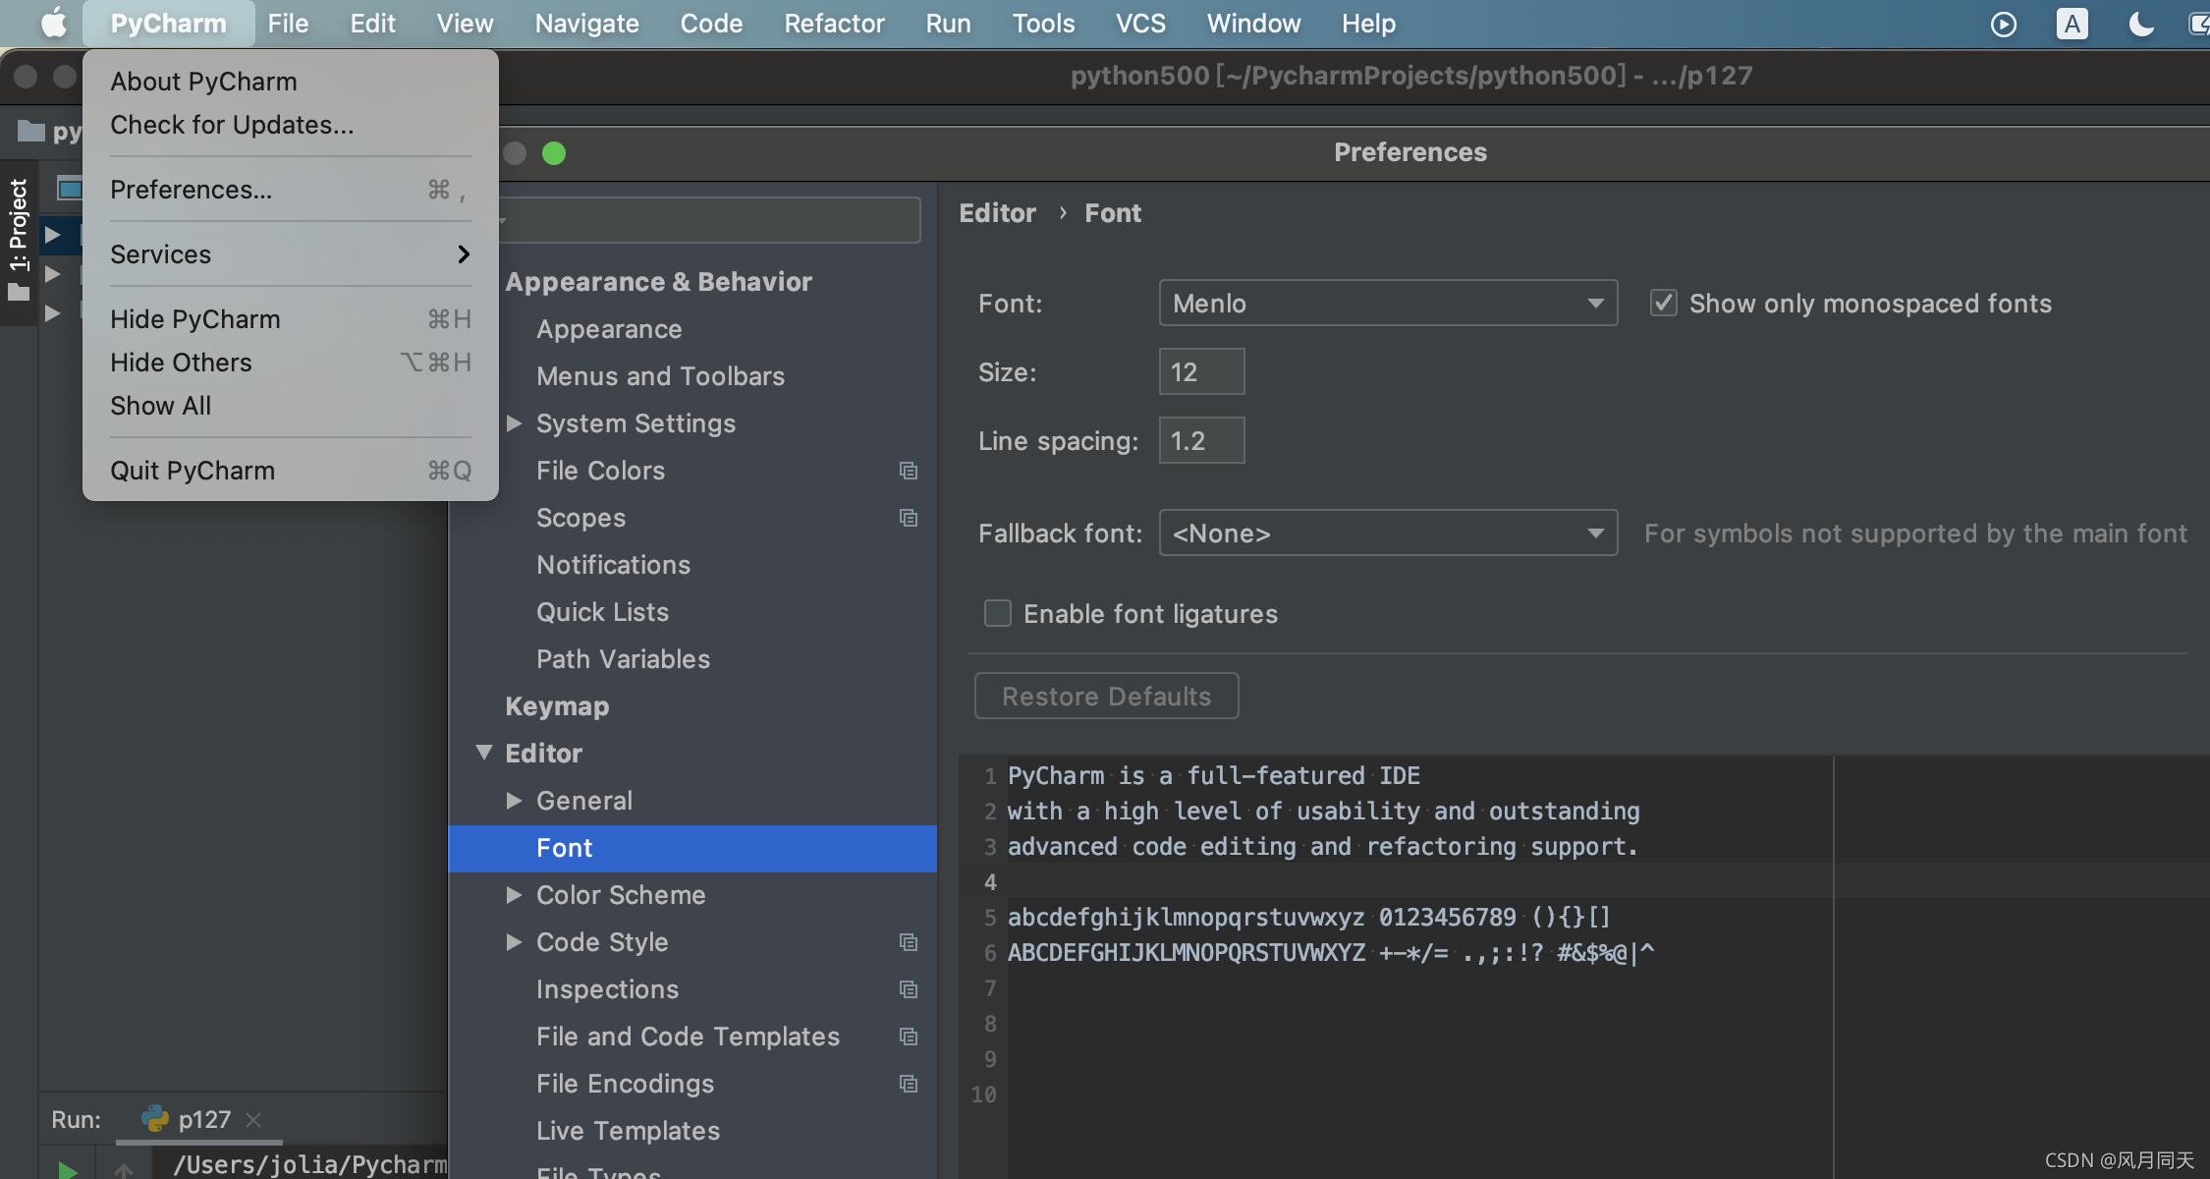The height and width of the screenshot is (1179, 2210).
Task: Select Keymap in settings tree
Action: tap(557, 706)
